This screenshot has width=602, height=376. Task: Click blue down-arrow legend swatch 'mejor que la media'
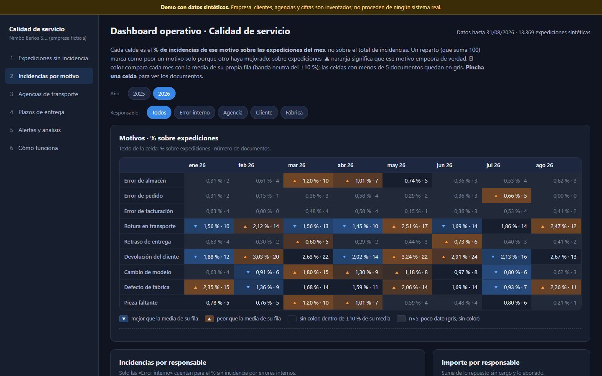click(x=124, y=319)
